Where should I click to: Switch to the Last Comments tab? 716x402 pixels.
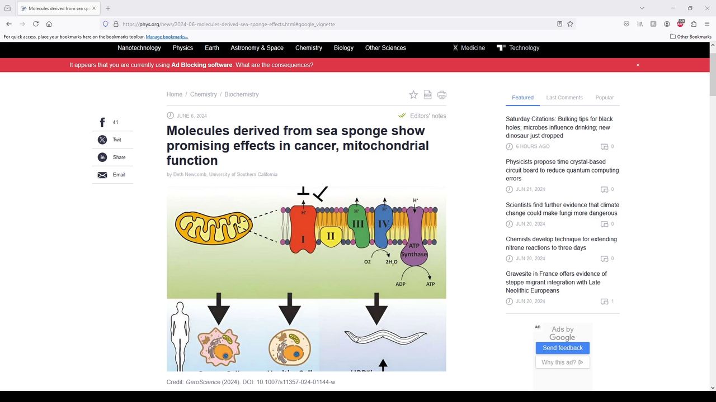point(564,98)
